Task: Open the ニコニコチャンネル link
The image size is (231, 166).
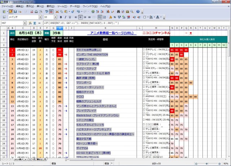Action: coord(156,33)
